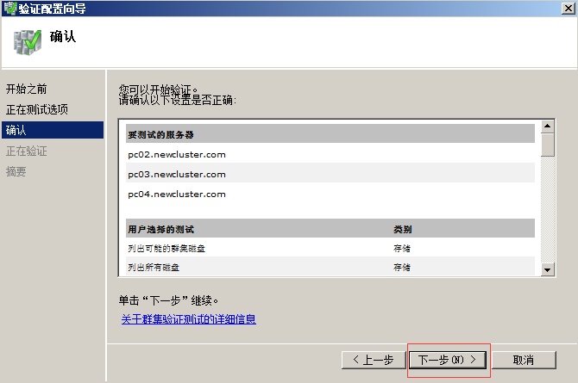Click the settings list scrollbar thumb
578x383 pixels.
[x=548, y=145]
